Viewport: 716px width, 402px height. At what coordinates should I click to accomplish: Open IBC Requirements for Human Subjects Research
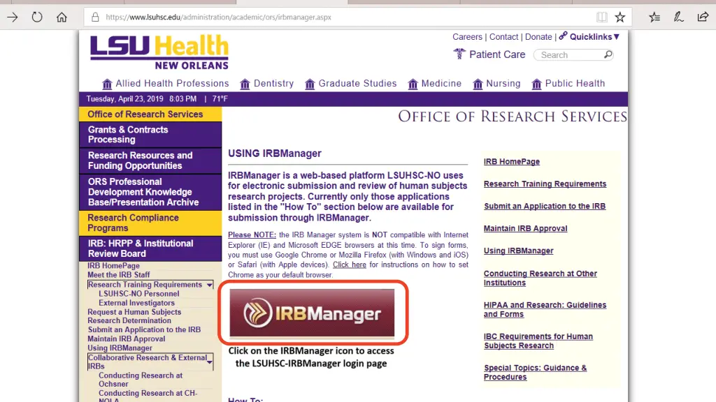pos(538,341)
